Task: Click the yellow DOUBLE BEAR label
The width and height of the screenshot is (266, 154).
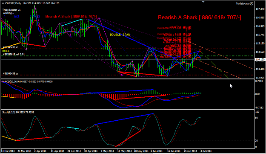Action: click(x=120, y=35)
